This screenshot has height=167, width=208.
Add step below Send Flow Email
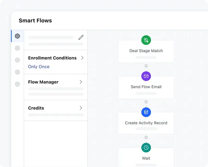tap(146, 102)
